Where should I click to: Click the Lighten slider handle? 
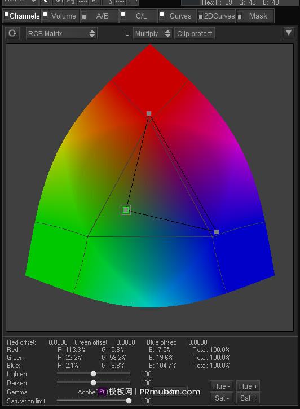pos(93,374)
